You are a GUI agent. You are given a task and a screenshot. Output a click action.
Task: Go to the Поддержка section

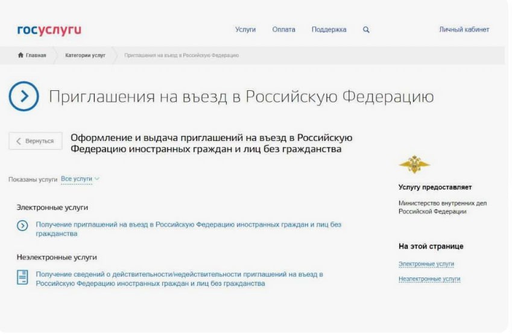point(329,29)
